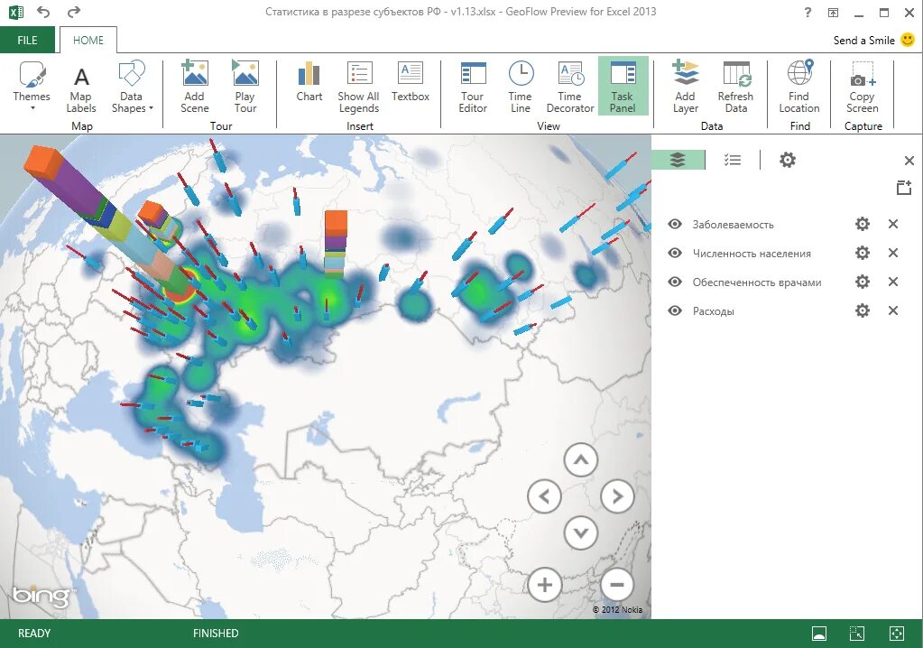Select the HOME ribbon tab
The height and width of the screenshot is (648, 923).
[x=88, y=40]
